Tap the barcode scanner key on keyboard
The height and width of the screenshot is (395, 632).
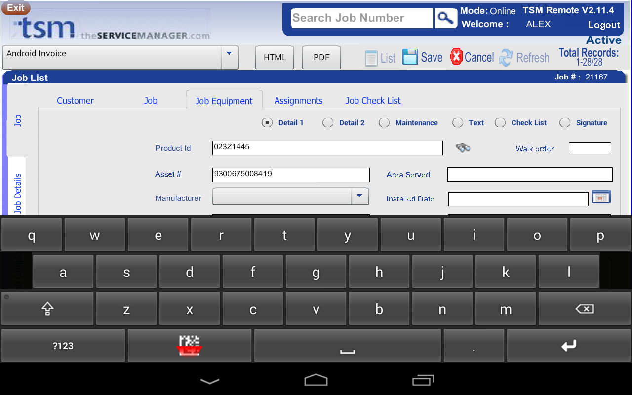[190, 345]
